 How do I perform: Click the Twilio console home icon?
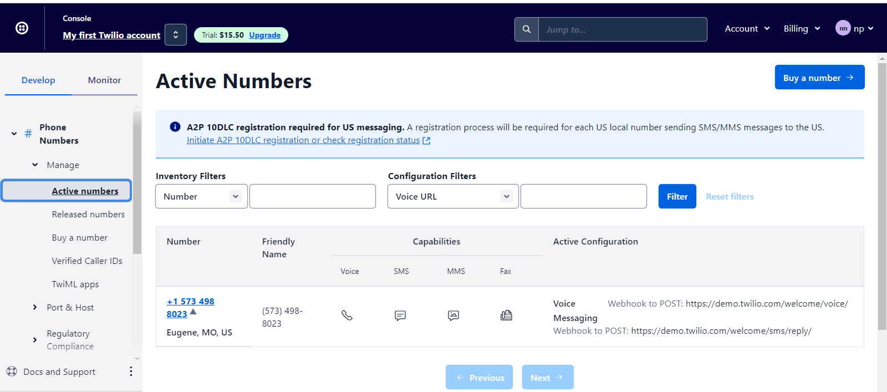tap(22, 28)
